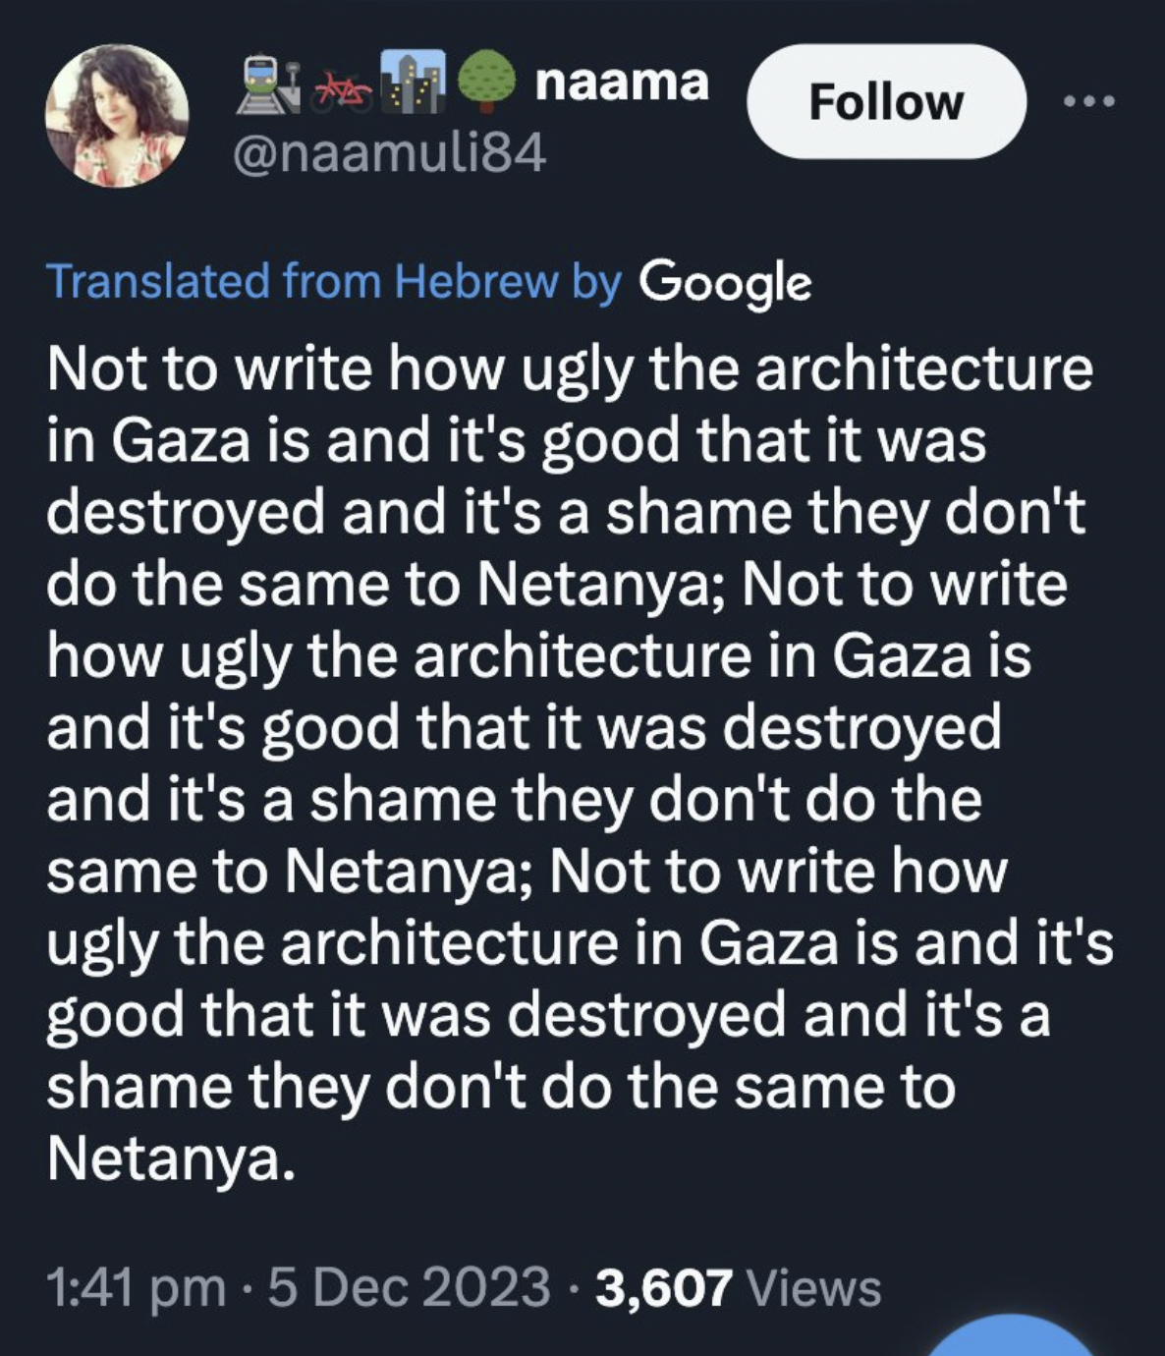Click the line 'how ugly the architecture in Gaza is'

(x=538, y=656)
